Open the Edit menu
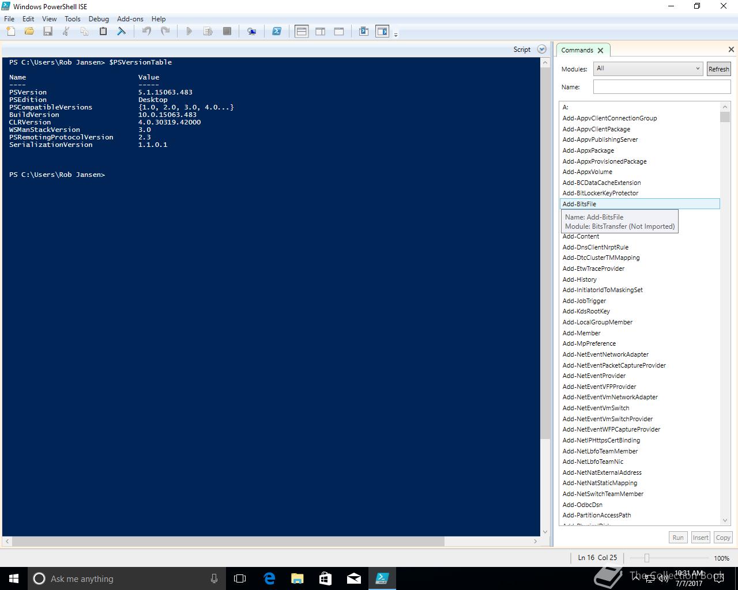This screenshot has height=590, width=738. coord(28,18)
